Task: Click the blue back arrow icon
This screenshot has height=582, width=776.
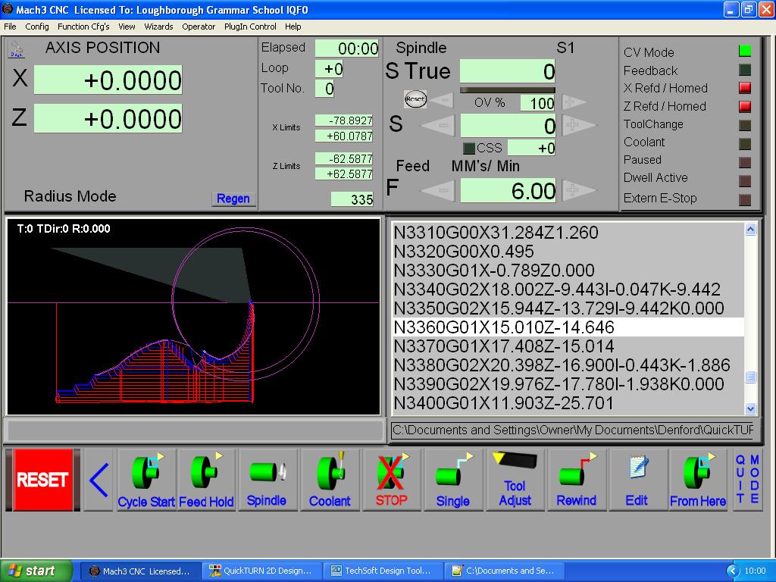Action: click(99, 480)
